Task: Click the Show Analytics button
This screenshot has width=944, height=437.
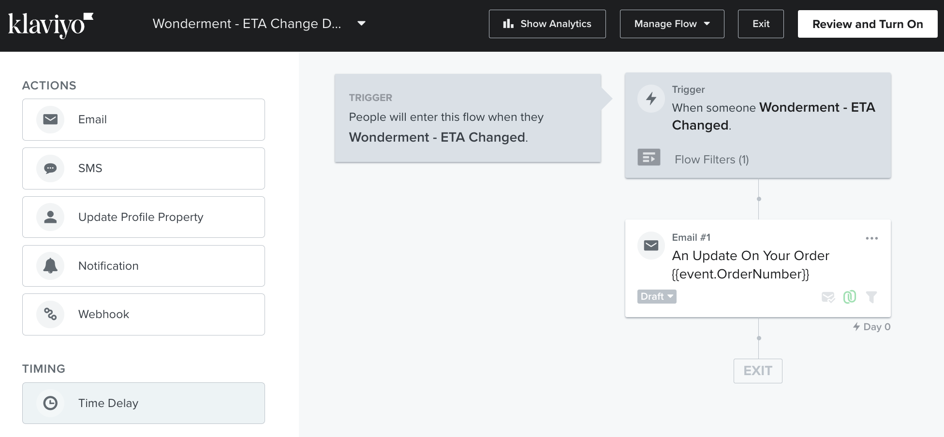Action: 547,24
